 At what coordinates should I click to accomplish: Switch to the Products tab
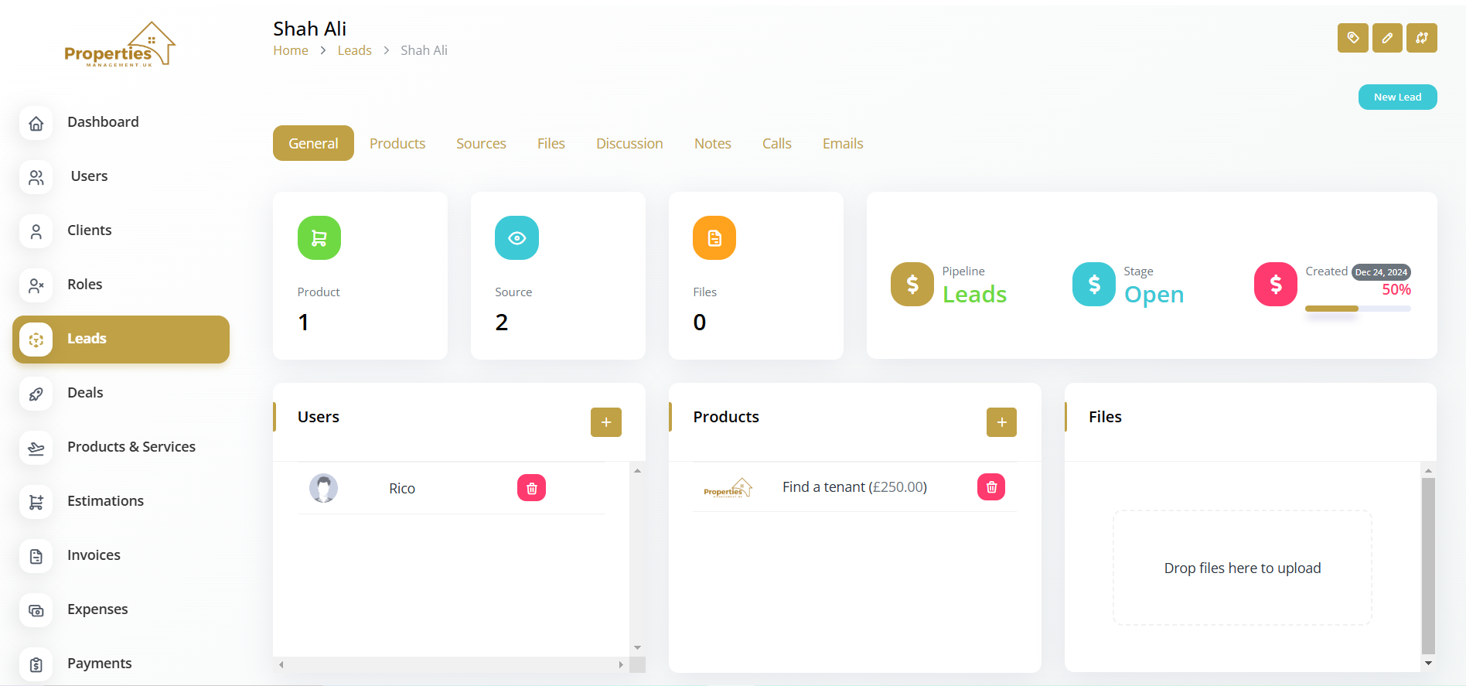(x=397, y=144)
